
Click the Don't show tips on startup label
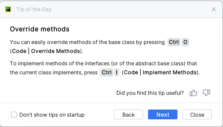tap(52, 115)
